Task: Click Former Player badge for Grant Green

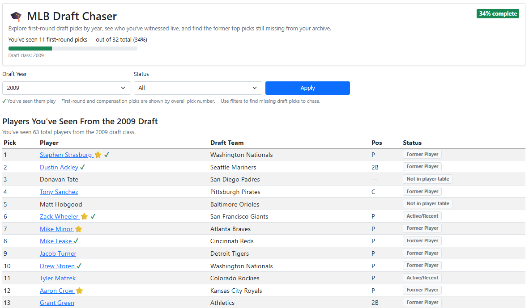Action: [422, 302]
